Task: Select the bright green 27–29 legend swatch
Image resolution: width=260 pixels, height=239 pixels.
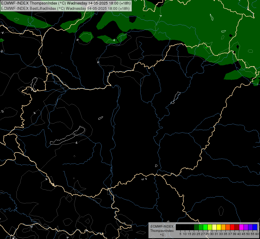Action: tap(205, 227)
